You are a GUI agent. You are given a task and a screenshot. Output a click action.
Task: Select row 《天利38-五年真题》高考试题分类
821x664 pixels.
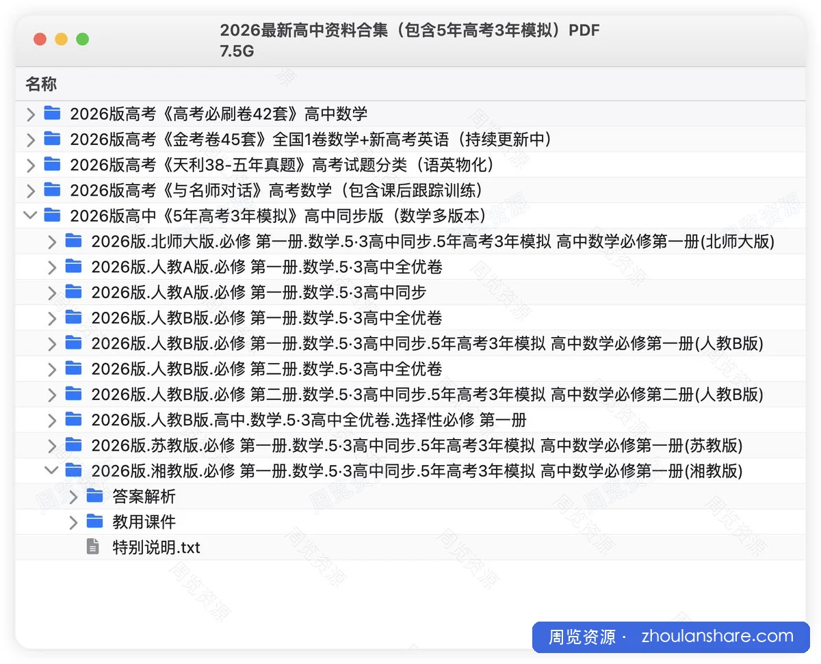(x=410, y=165)
